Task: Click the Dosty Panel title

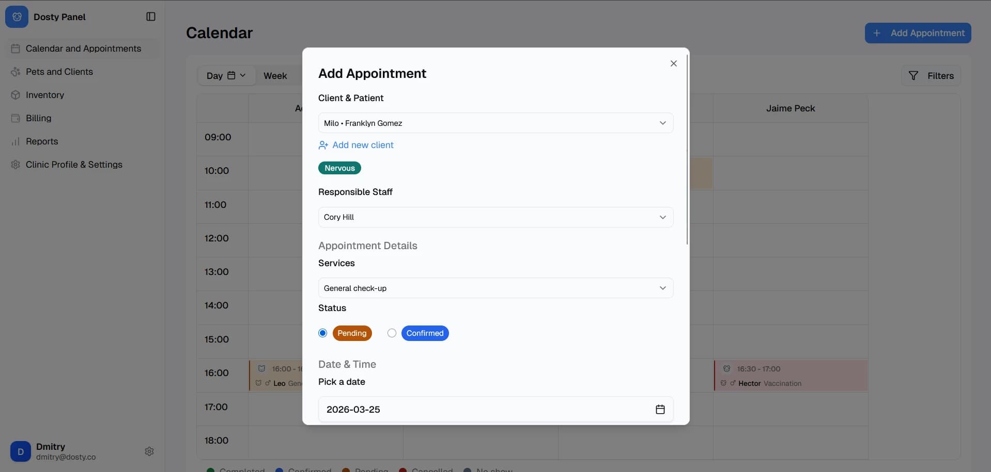Action: click(59, 17)
